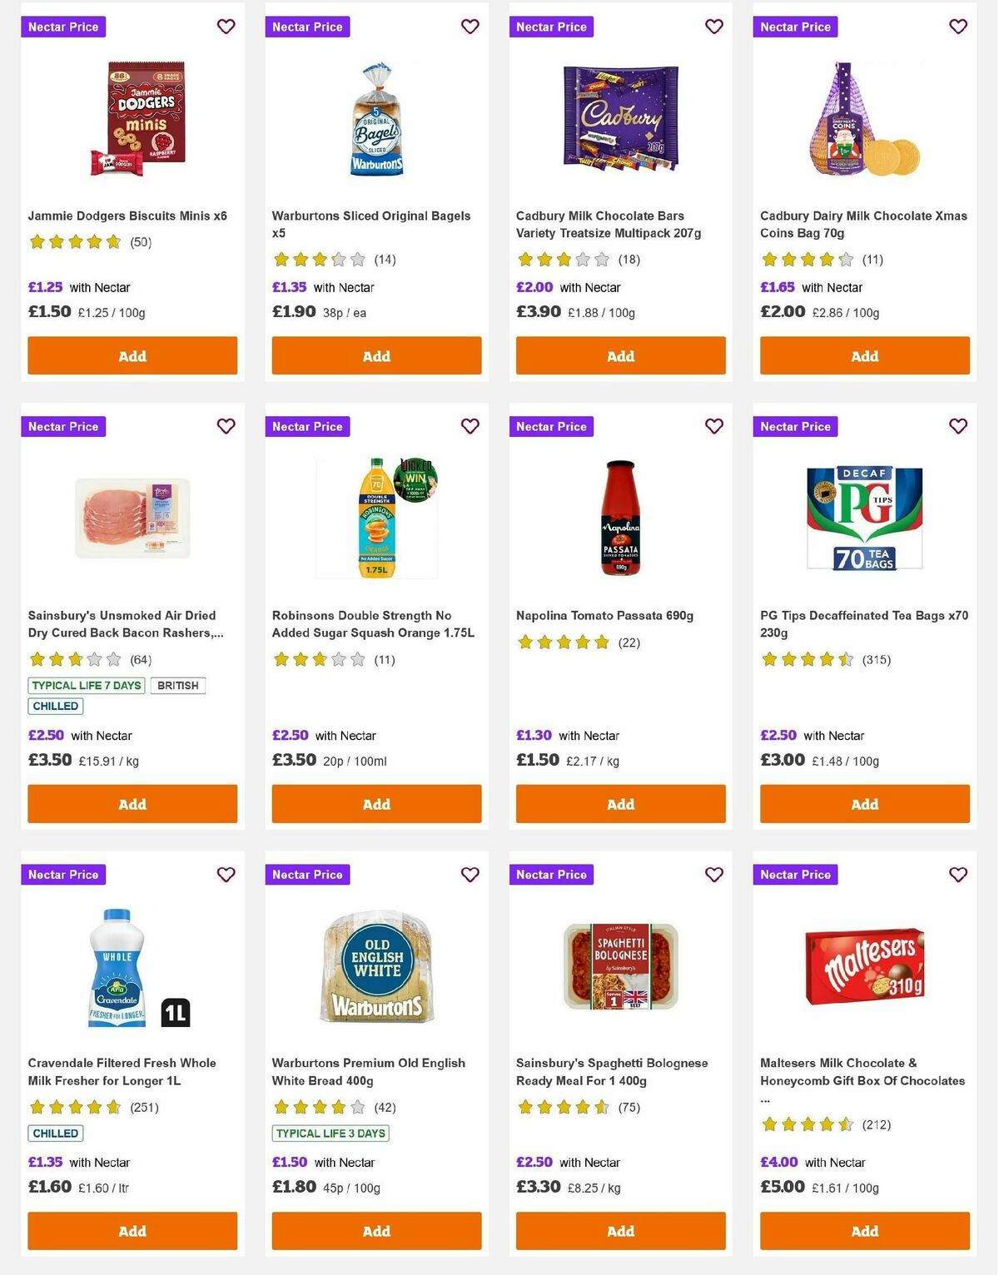Add Warburtons Sliced Original Bagels to basket
This screenshot has width=999, height=1275.
point(375,355)
